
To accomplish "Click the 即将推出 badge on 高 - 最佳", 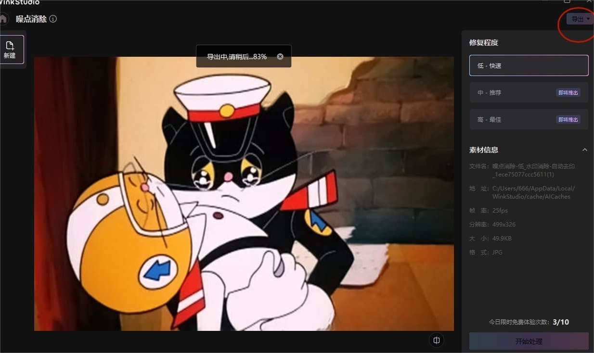I will (x=568, y=119).
